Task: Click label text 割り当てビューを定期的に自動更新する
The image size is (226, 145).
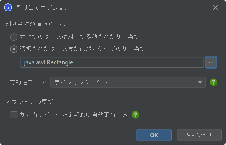Action: click(x=73, y=115)
